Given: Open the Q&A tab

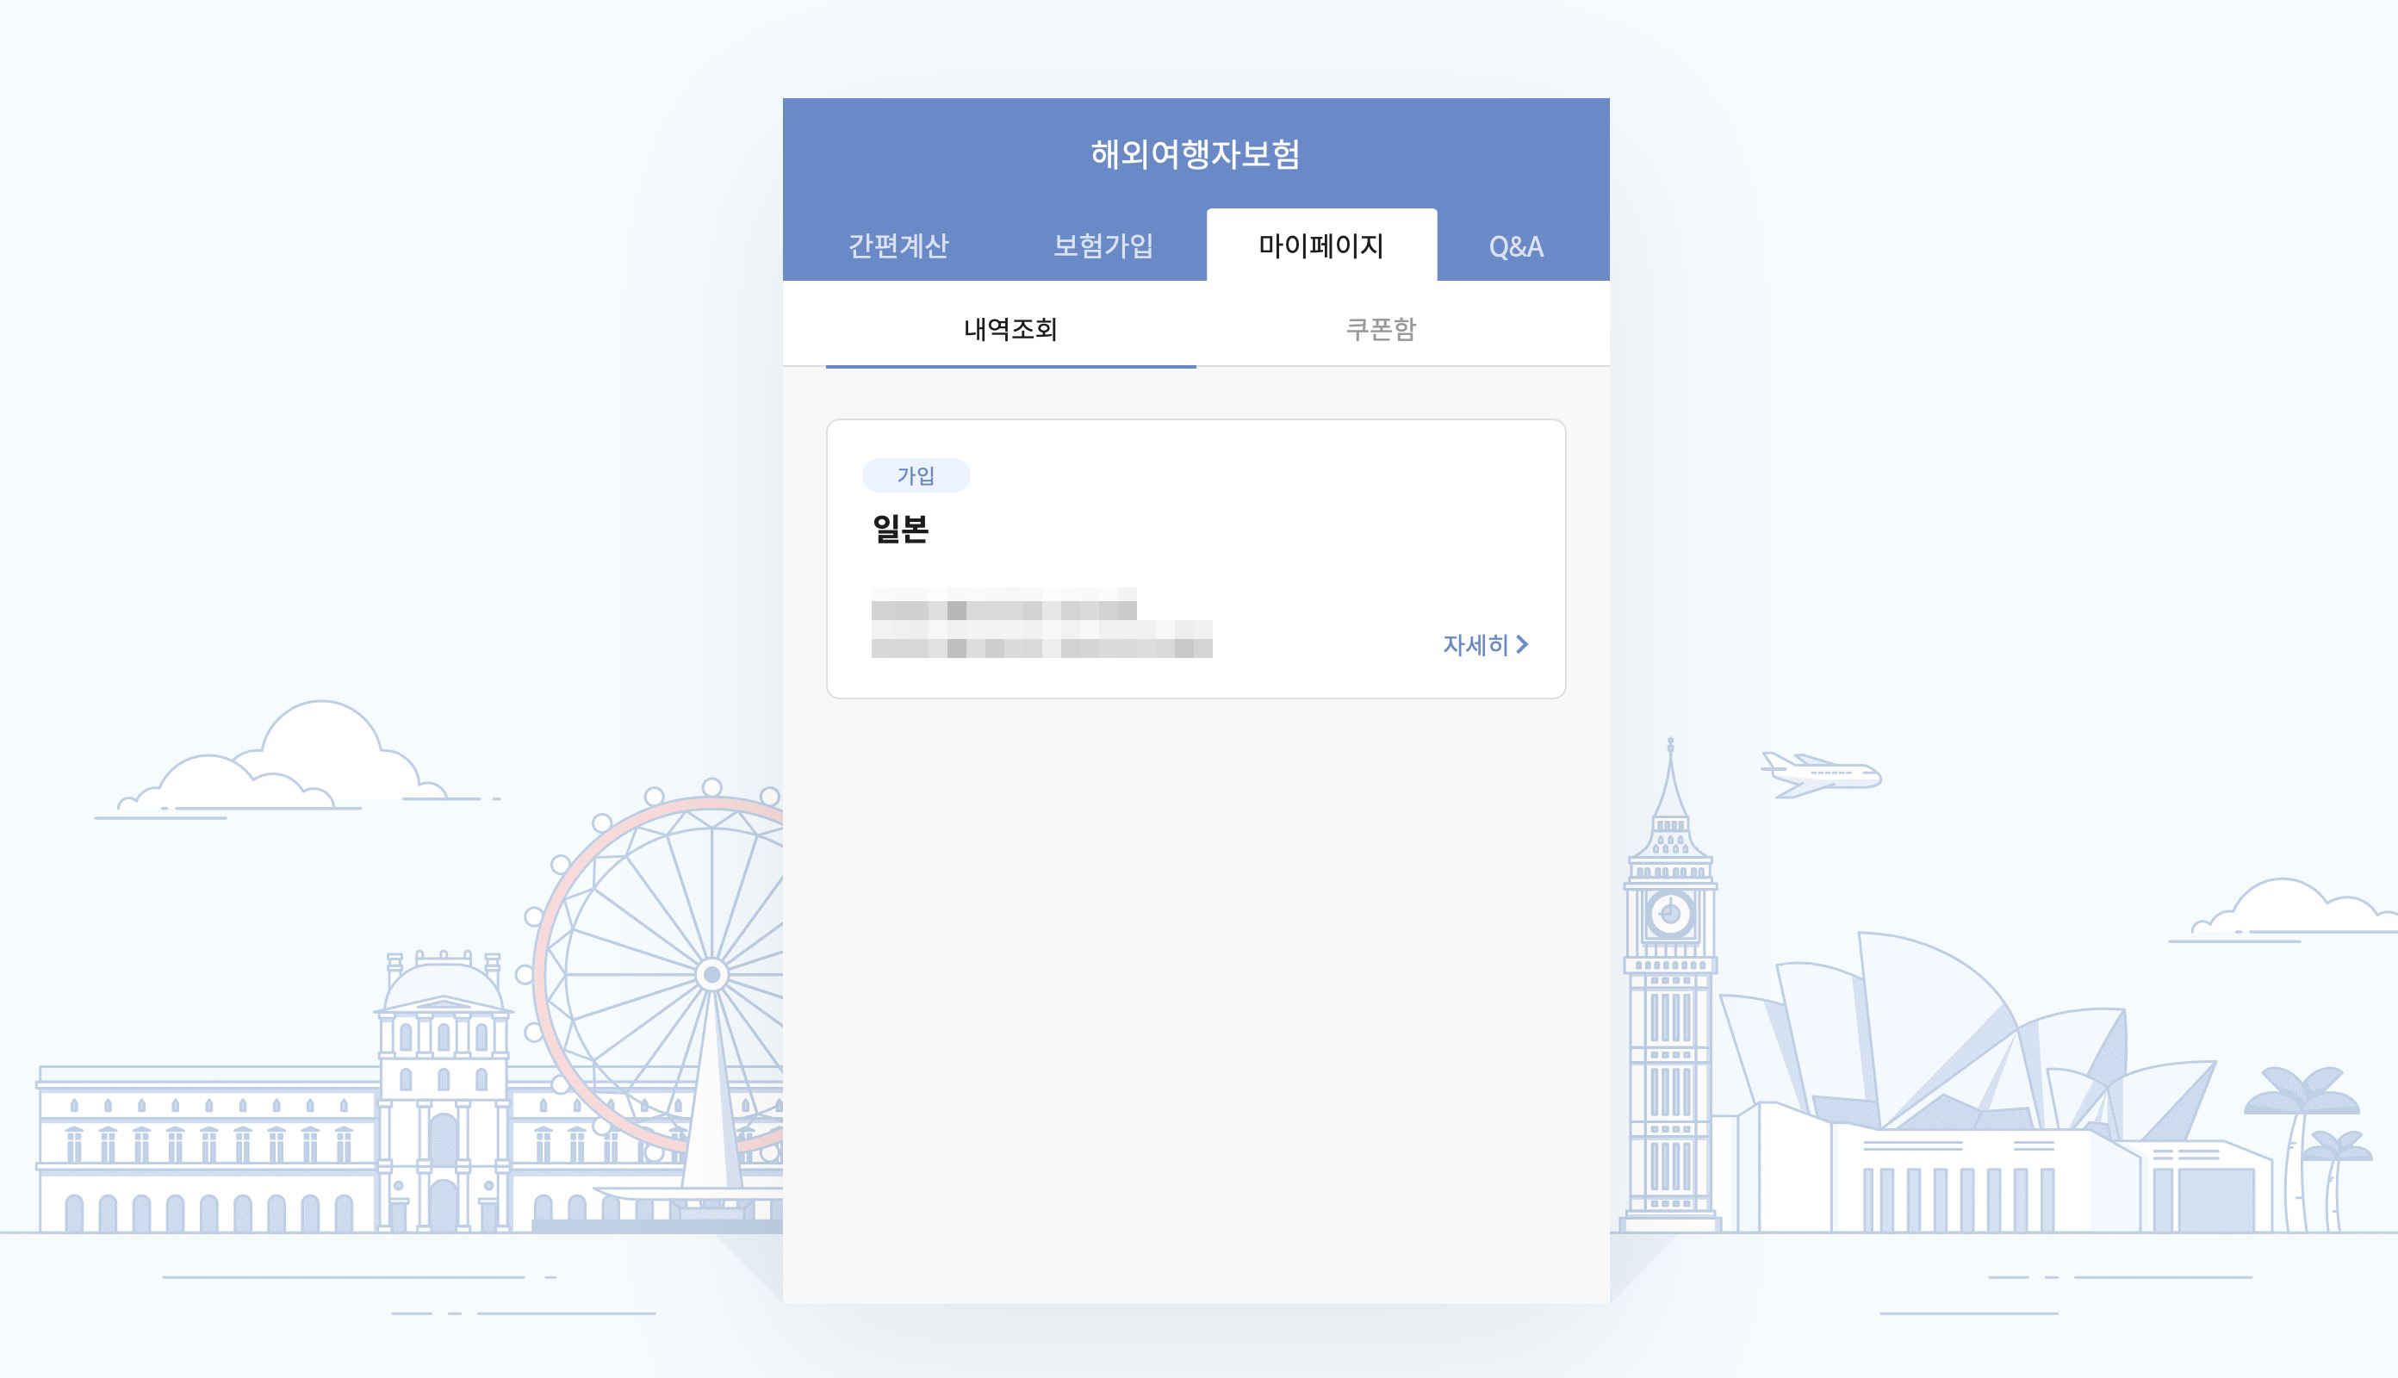Looking at the screenshot, I should coord(1515,247).
